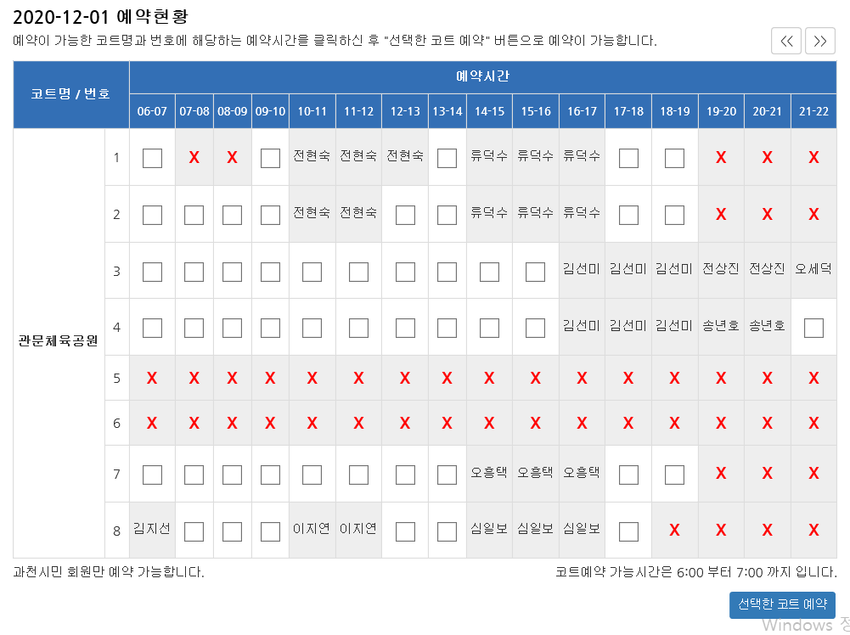Click the 예약시간 table header
Viewport: 850px width, 635px height.
(482, 76)
